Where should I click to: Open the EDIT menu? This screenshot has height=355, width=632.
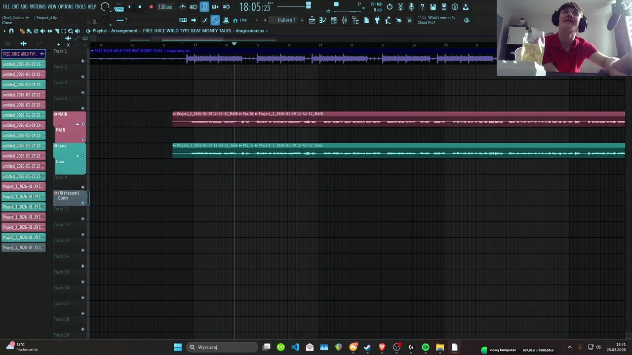click(15, 7)
